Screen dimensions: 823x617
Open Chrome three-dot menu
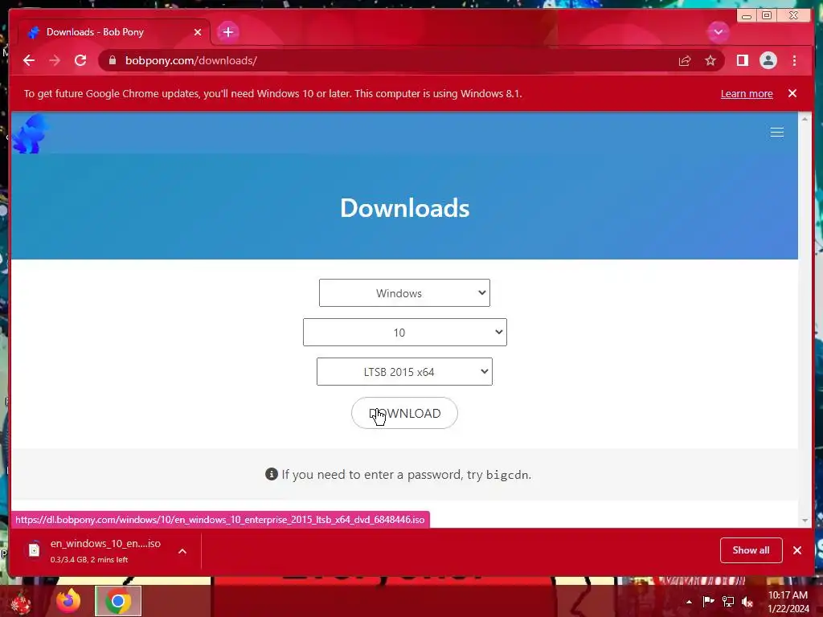(x=795, y=60)
